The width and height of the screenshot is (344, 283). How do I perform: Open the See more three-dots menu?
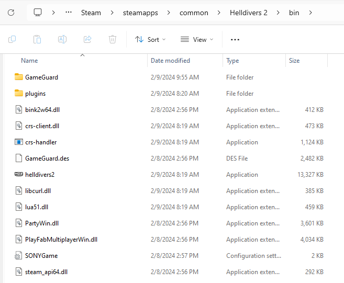pyautogui.click(x=235, y=39)
